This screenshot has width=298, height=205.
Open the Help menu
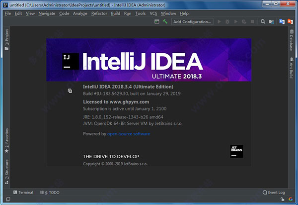tap(184, 13)
